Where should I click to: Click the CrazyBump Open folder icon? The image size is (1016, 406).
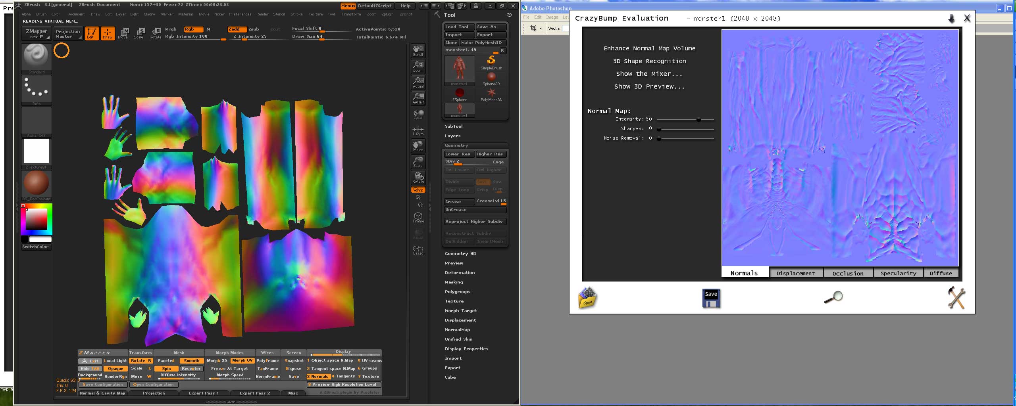tap(587, 298)
